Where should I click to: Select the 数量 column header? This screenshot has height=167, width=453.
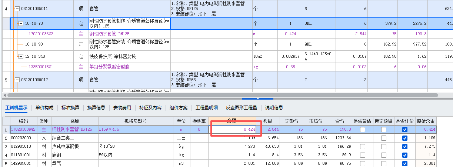point(267,121)
